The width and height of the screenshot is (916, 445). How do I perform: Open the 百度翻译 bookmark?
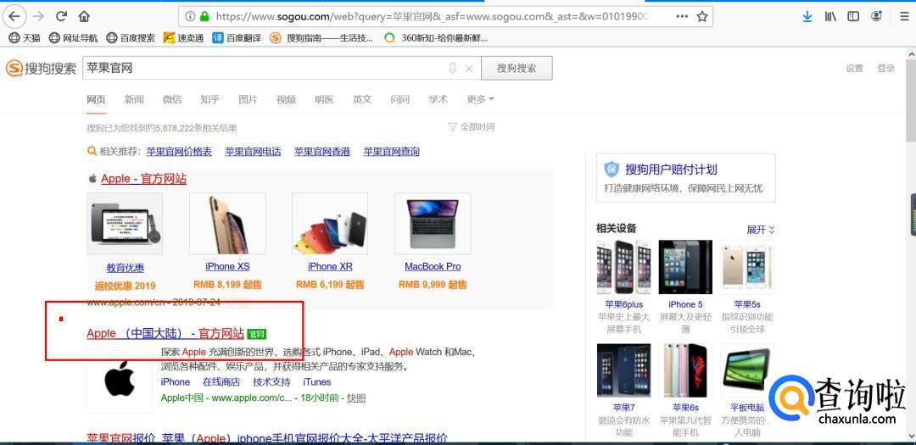click(237, 38)
